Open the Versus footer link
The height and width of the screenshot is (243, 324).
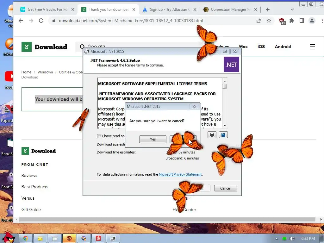pos(28,198)
